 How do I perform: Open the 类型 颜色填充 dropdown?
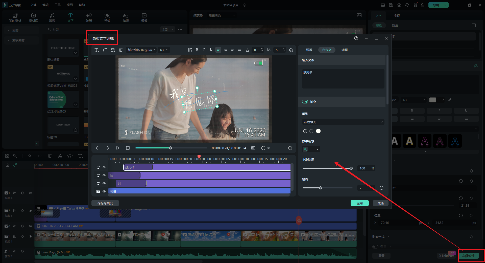pyautogui.click(x=343, y=122)
